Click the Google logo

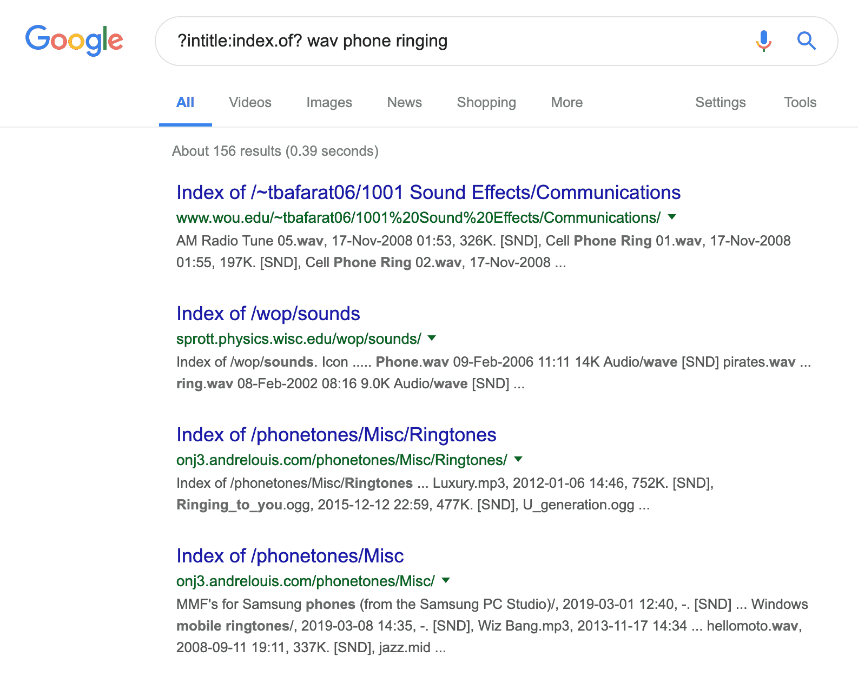click(74, 41)
